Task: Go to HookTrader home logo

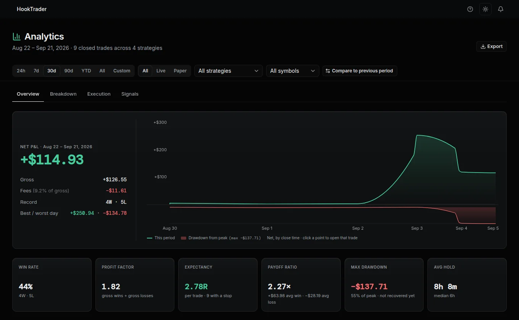Action: [32, 9]
